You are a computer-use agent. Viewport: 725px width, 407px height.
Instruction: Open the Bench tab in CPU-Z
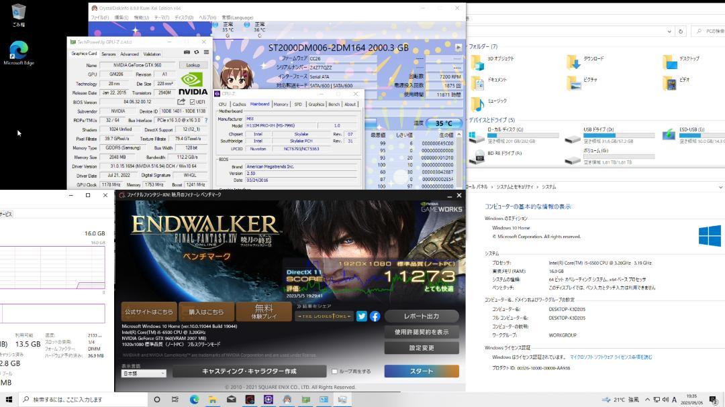pyautogui.click(x=334, y=105)
